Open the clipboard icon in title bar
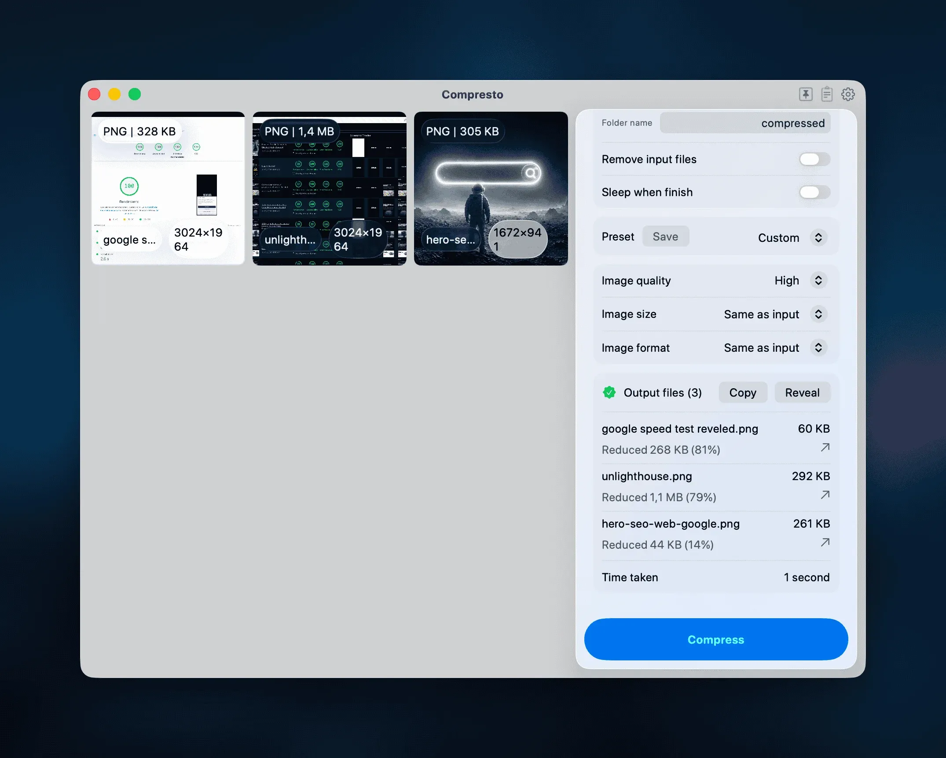Image resolution: width=946 pixels, height=758 pixels. 827,94
